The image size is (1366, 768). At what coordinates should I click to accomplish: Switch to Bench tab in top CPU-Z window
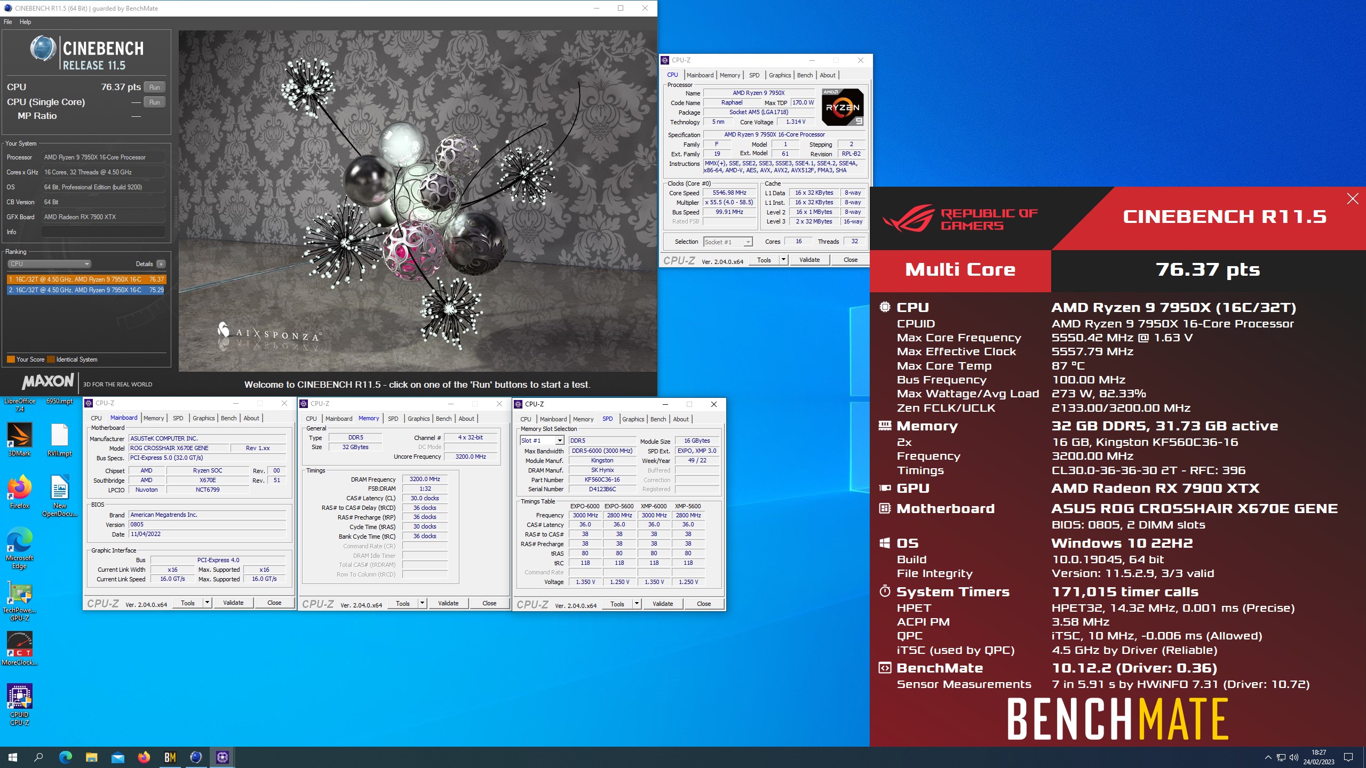tap(805, 75)
